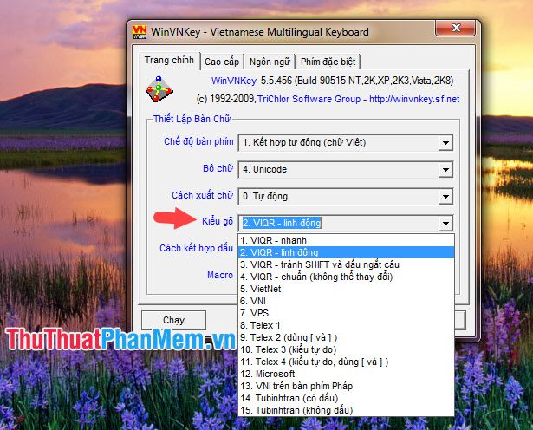Click the WinVNKey colored balls logo

[153, 88]
